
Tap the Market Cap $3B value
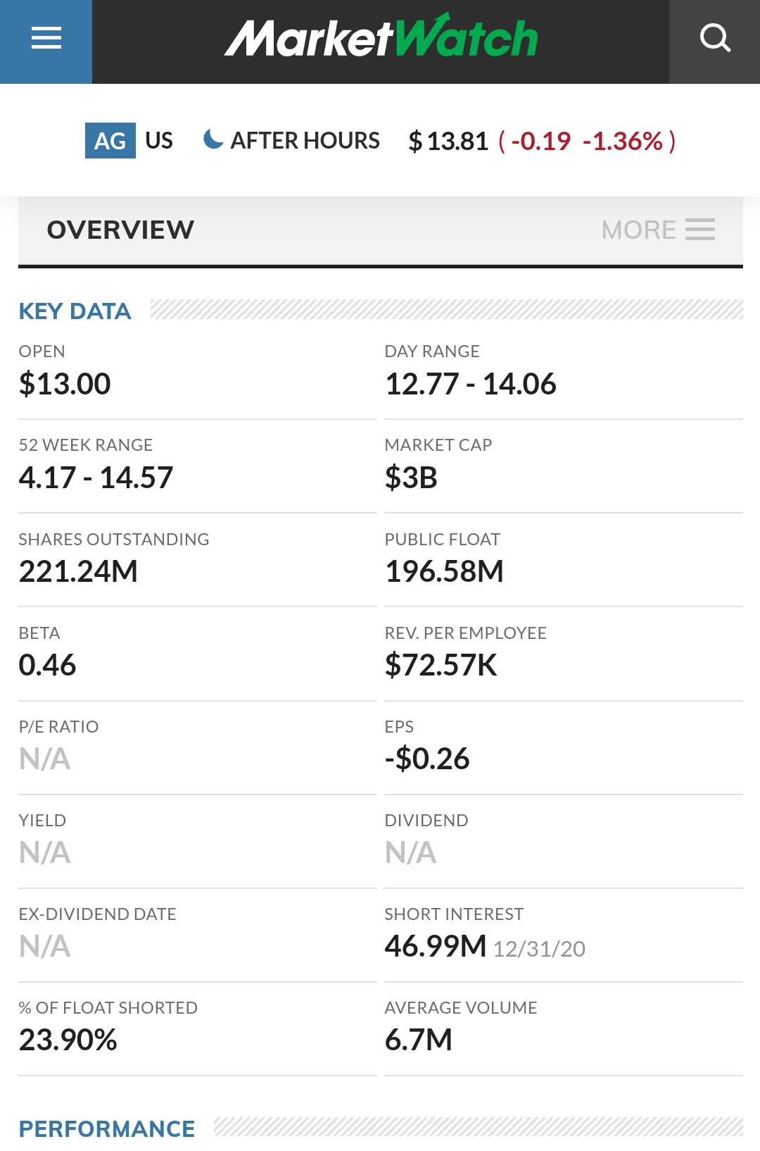pyautogui.click(x=411, y=478)
